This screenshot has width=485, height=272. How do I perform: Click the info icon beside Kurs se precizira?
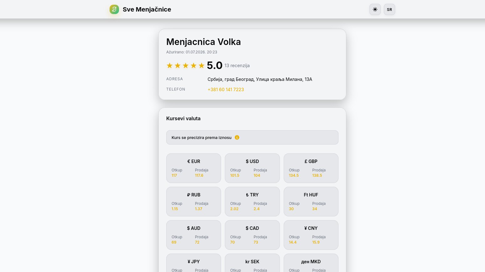tap(237, 137)
